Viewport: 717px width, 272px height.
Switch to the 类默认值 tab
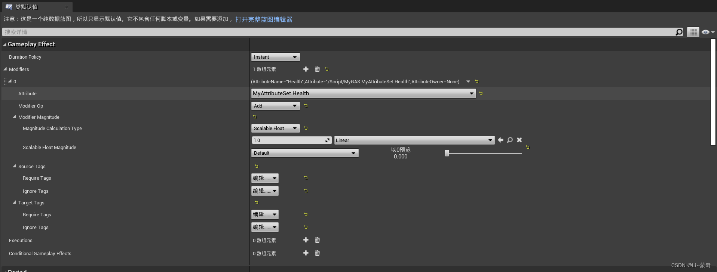(x=37, y=7)
